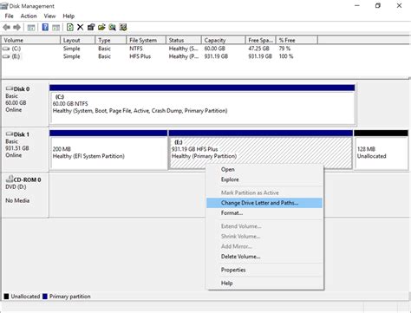Sort by the Type column header
The height and width of the screenshot is (313, 411).
tap(111, 40)
